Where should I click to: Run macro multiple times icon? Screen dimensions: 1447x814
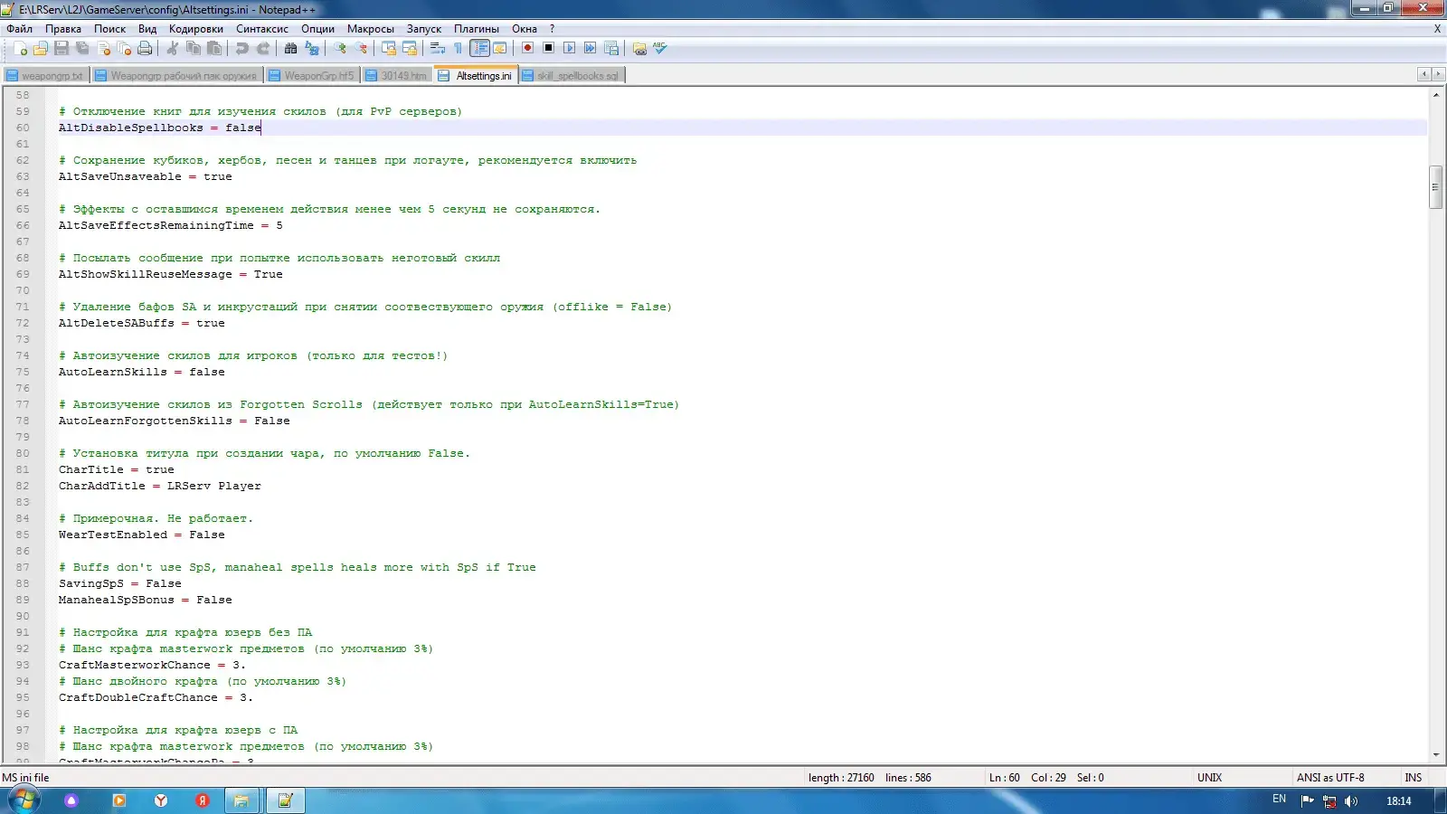point(590,49)
